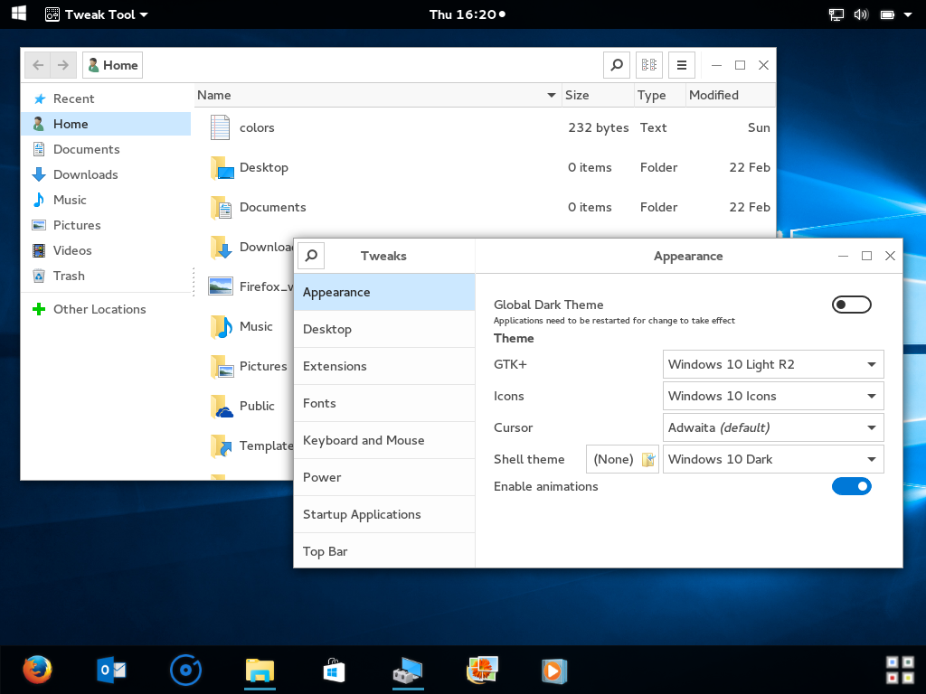Select the Documents folder row in file list
Image resolution: width=926 pixels, height=694 pixels.
pos(485,207)
